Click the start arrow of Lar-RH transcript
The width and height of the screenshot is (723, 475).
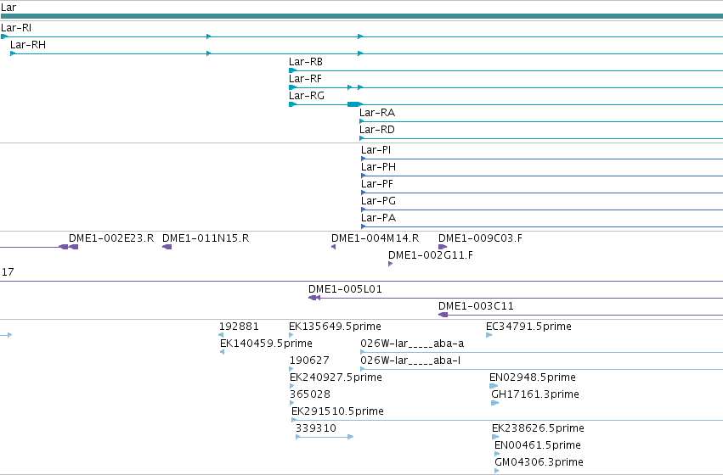pyautogui.click(x=13, y=53)
